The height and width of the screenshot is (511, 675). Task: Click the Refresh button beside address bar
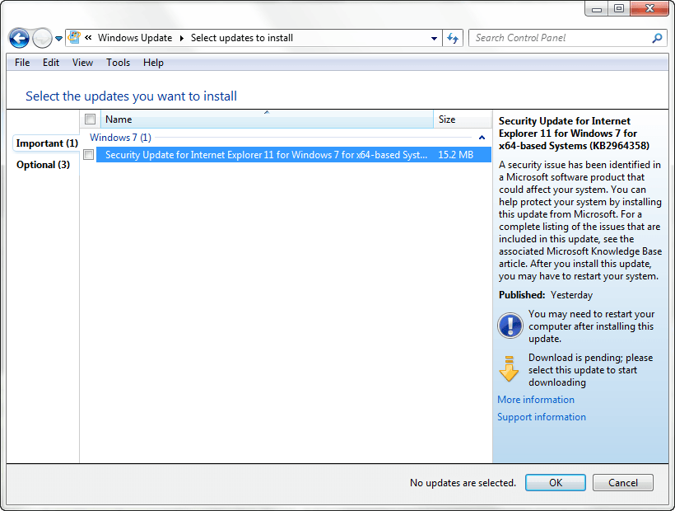[453, 38]
